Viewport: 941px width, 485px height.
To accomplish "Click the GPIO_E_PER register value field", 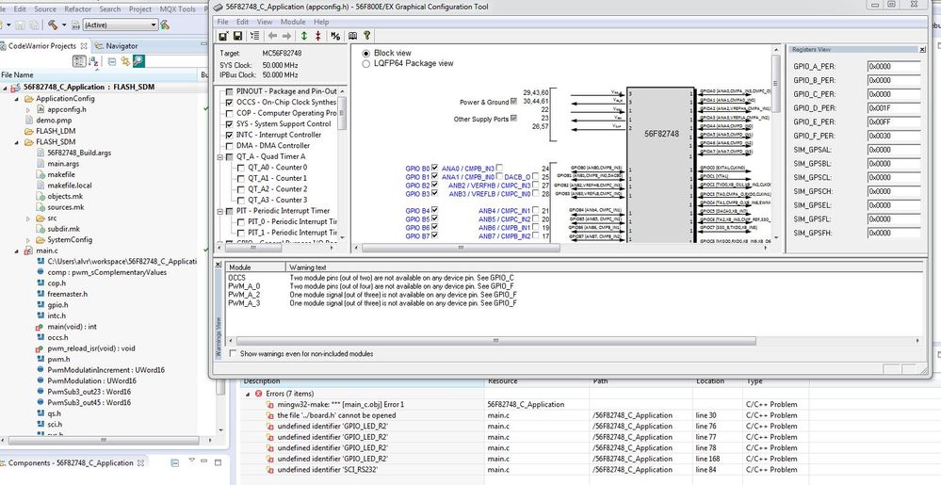I will pos(894,121).
